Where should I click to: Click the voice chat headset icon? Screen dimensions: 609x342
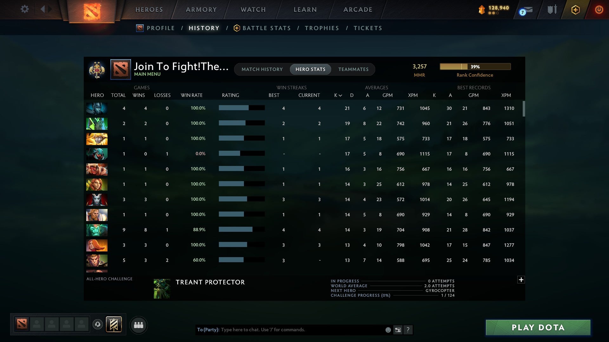(x=98, y=325)
